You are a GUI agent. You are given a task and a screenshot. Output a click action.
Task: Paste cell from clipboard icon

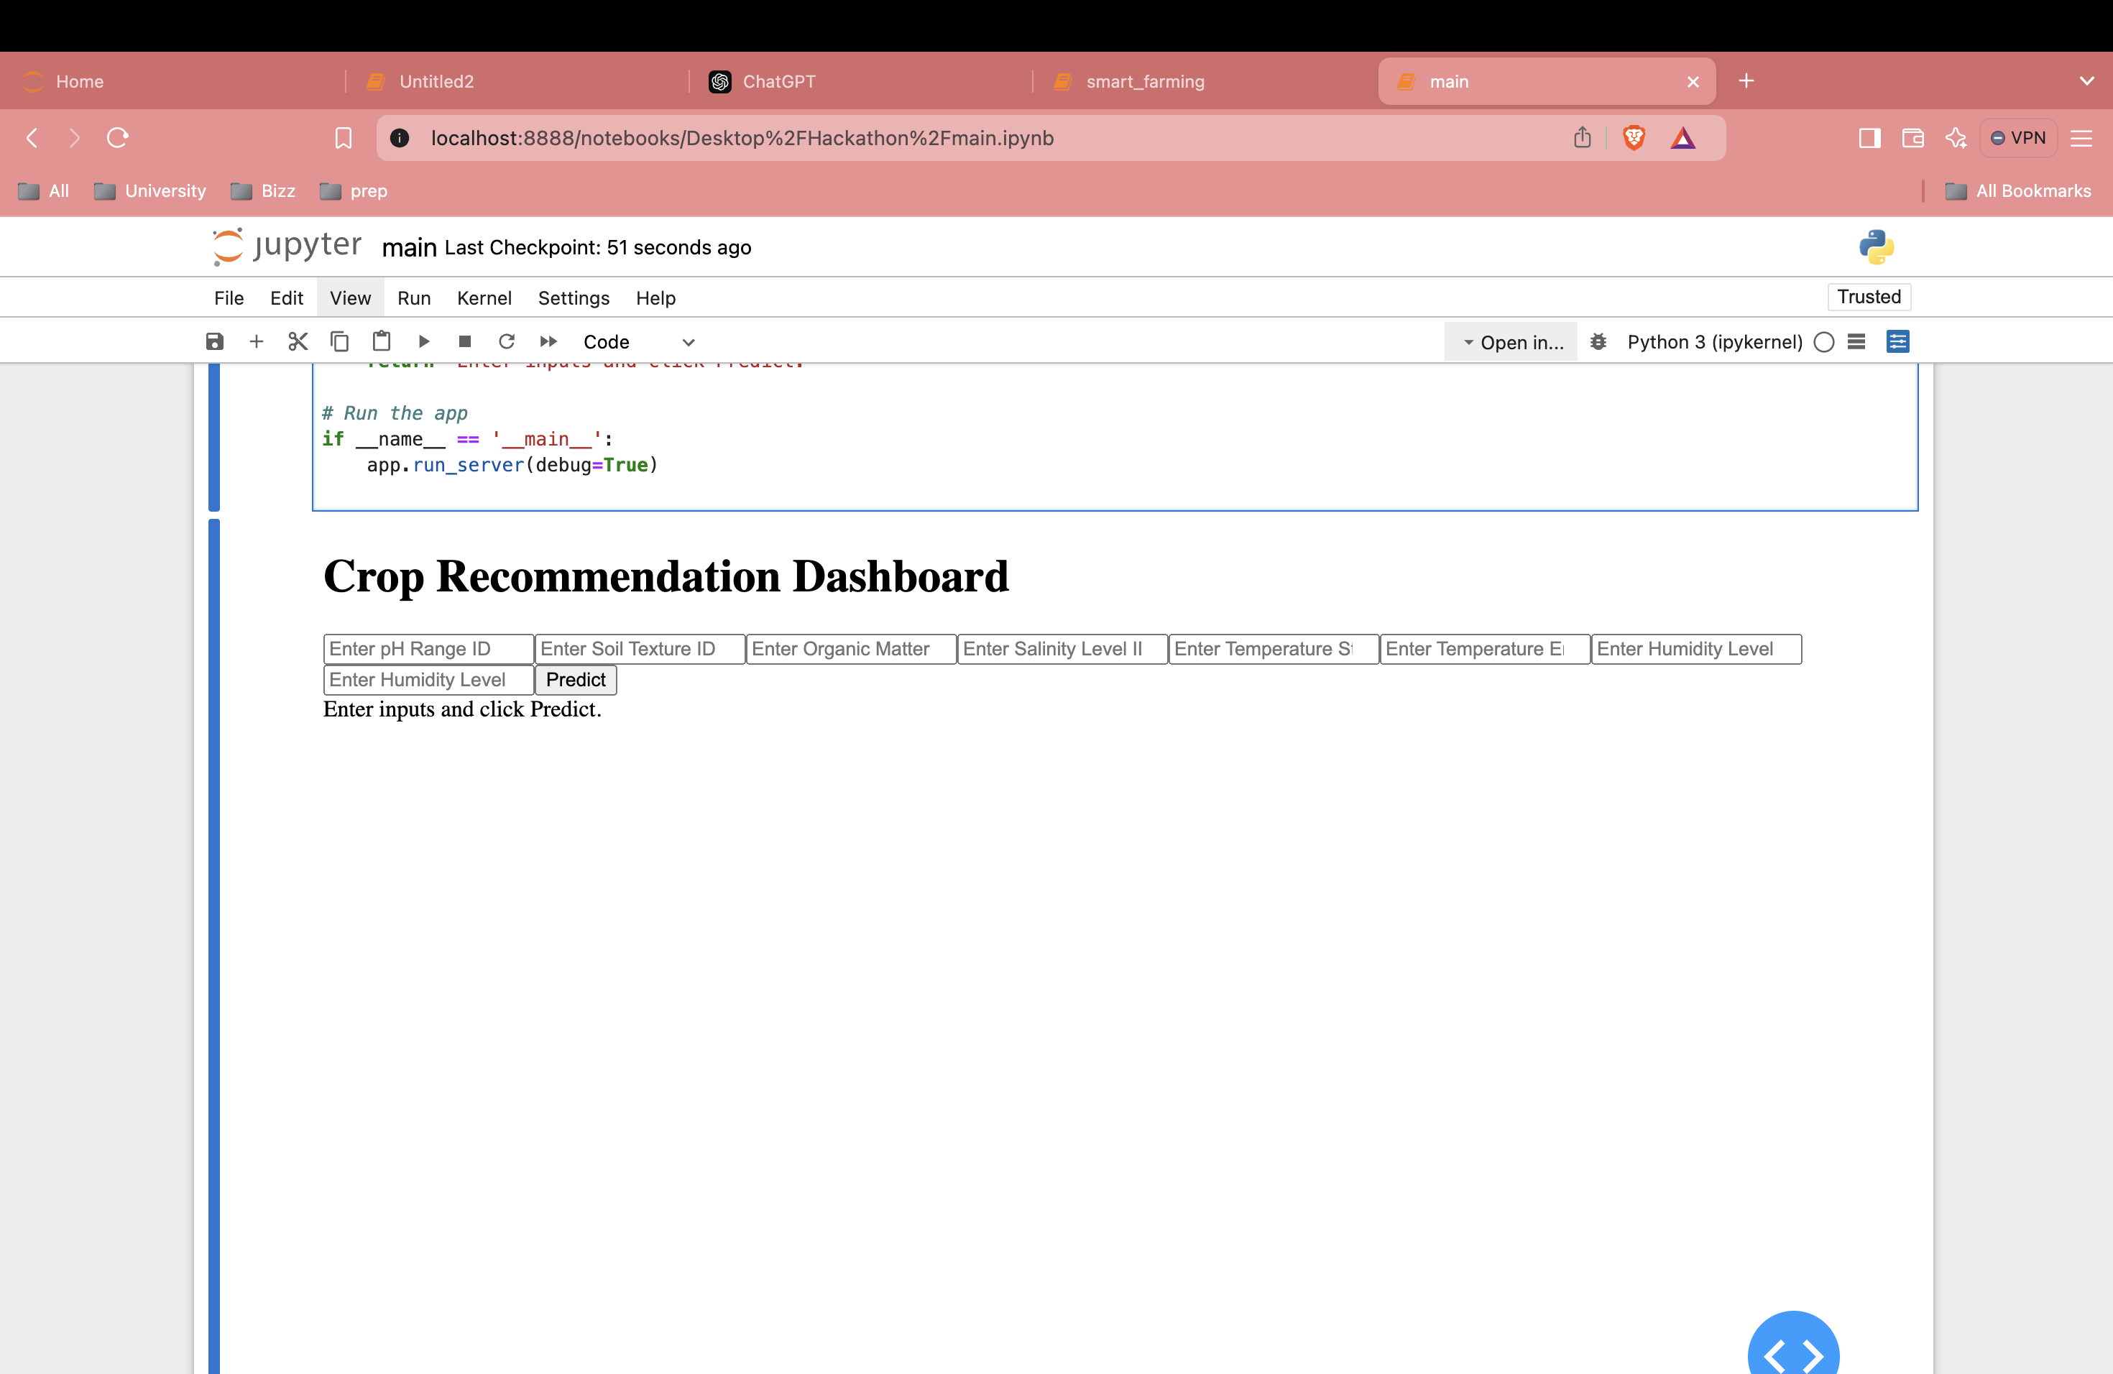(x=381, y=342)
